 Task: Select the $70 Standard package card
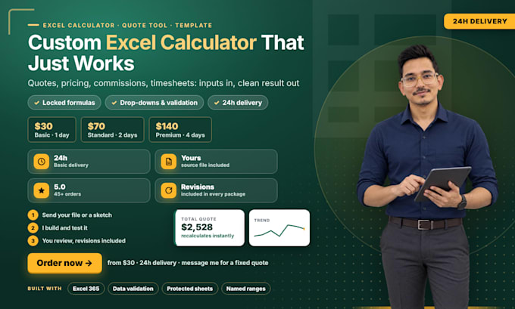112,129
